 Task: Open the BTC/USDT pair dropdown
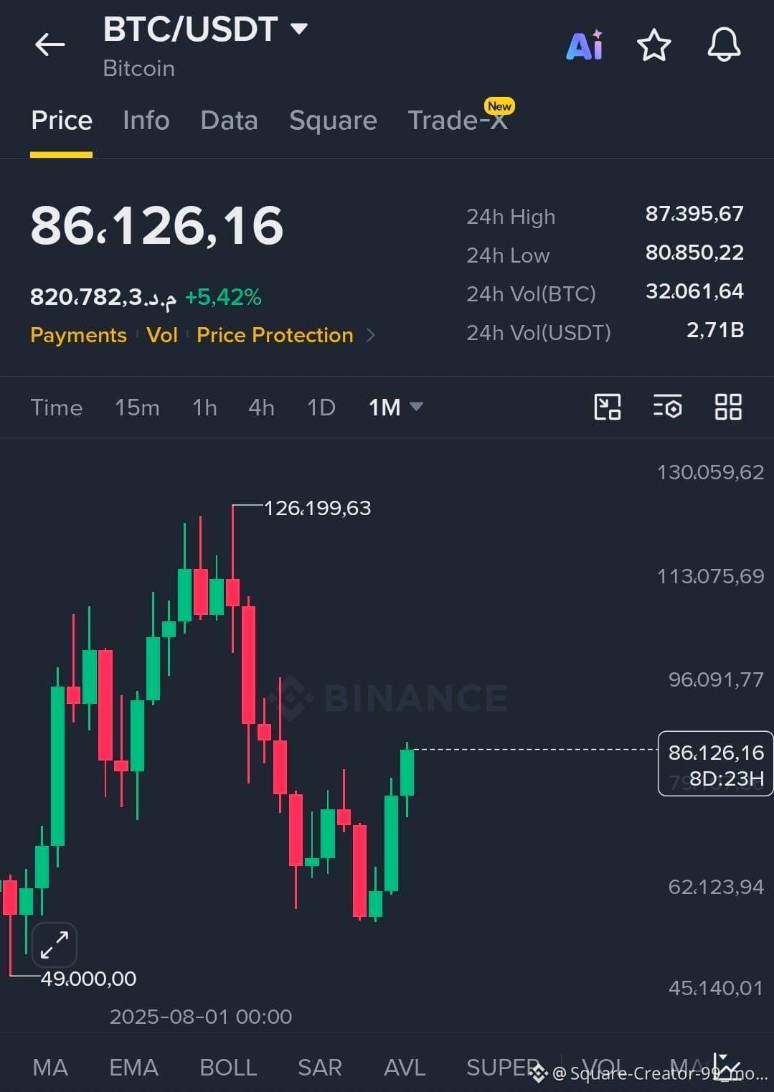(x=298, y=29)
